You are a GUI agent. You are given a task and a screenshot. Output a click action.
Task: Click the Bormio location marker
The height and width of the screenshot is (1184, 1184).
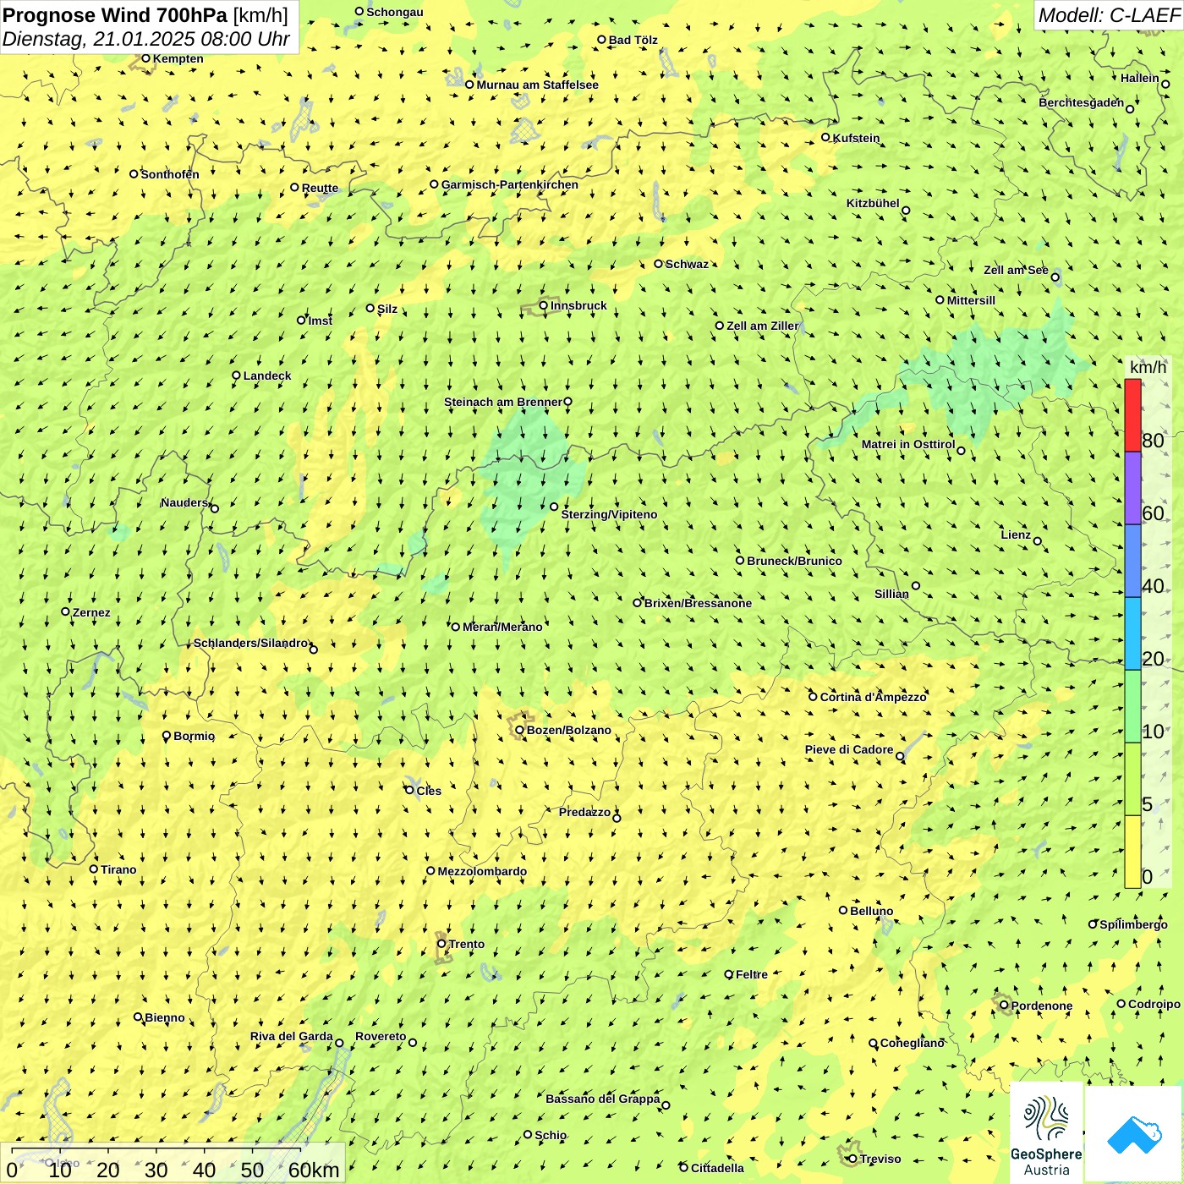click(x=167, y=736)
